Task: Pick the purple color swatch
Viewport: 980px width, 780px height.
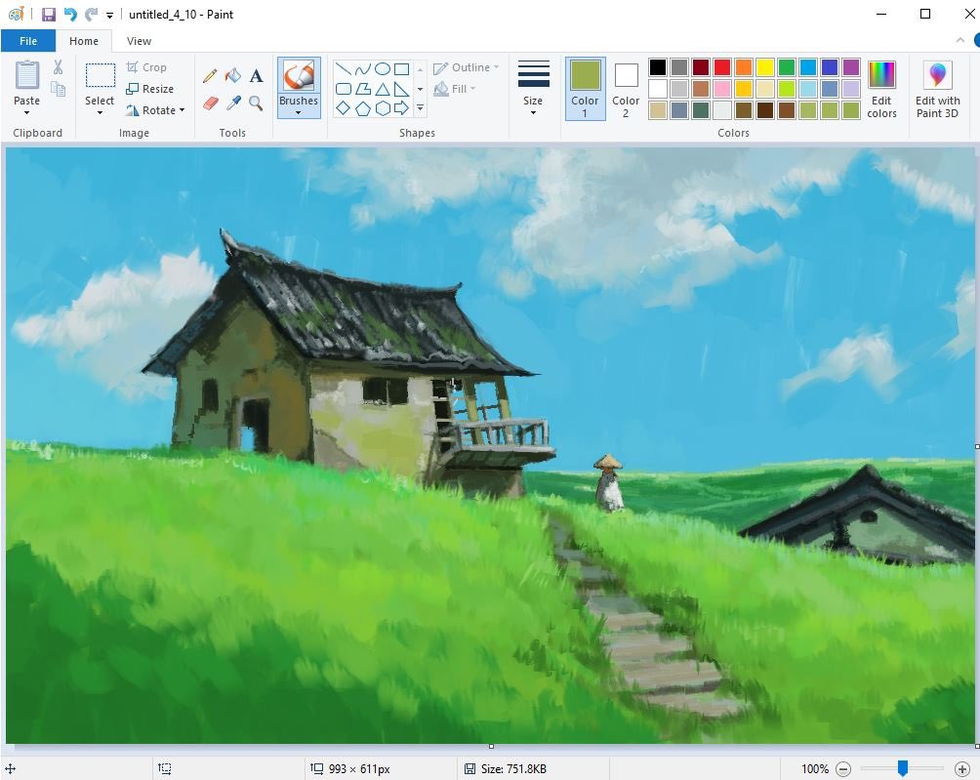Action: (851, 67)
